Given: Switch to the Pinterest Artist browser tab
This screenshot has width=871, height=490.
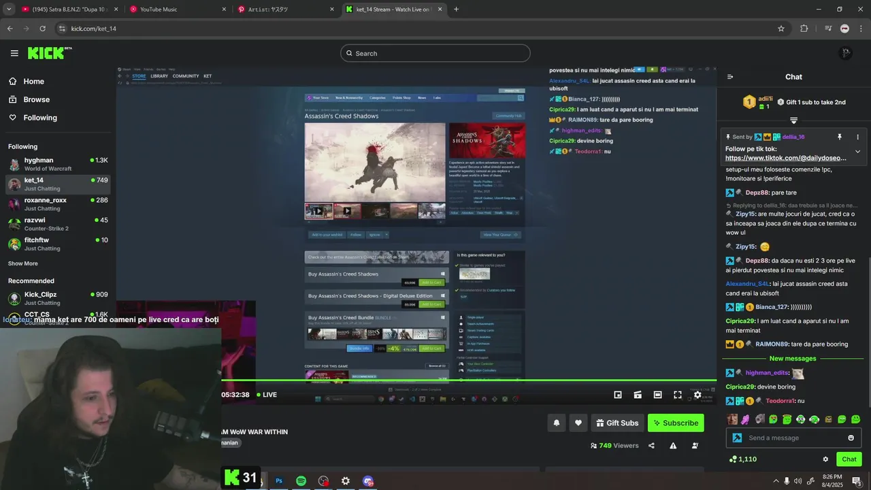Looking at the screenshot, I should point(286,10).
